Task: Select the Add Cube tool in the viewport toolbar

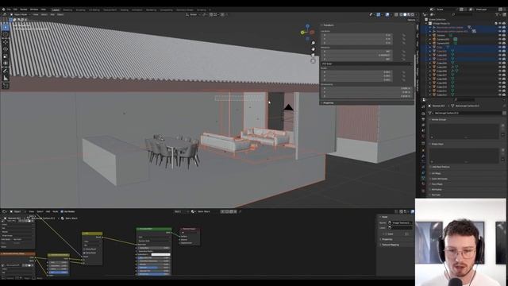Action: point(6,86)
